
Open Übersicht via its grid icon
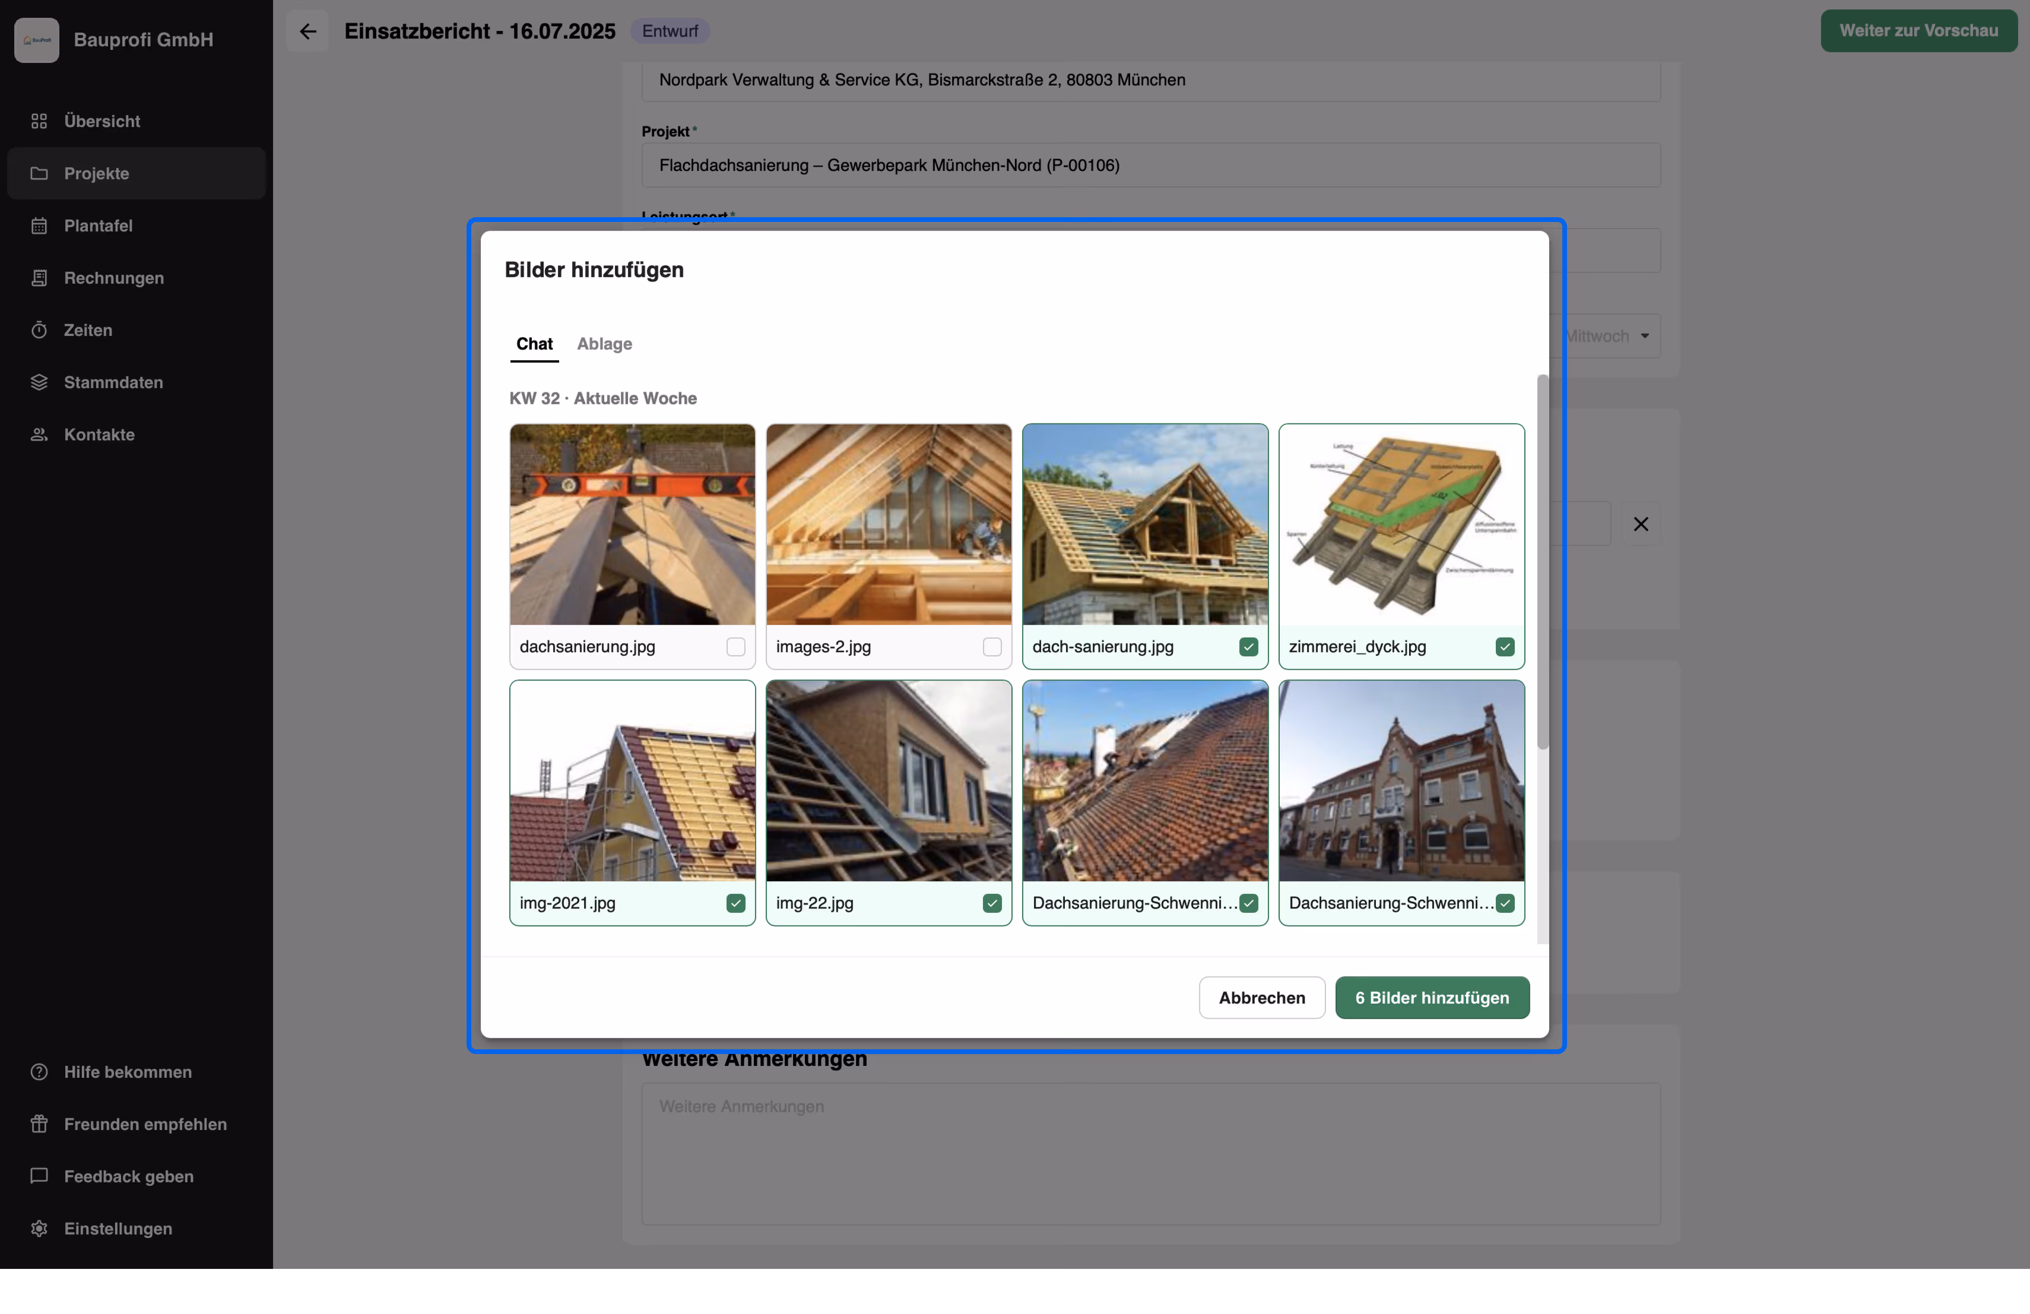tap(39, 121)
